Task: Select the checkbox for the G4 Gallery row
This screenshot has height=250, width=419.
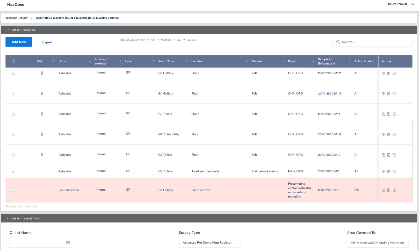Action: click(14, 93)
